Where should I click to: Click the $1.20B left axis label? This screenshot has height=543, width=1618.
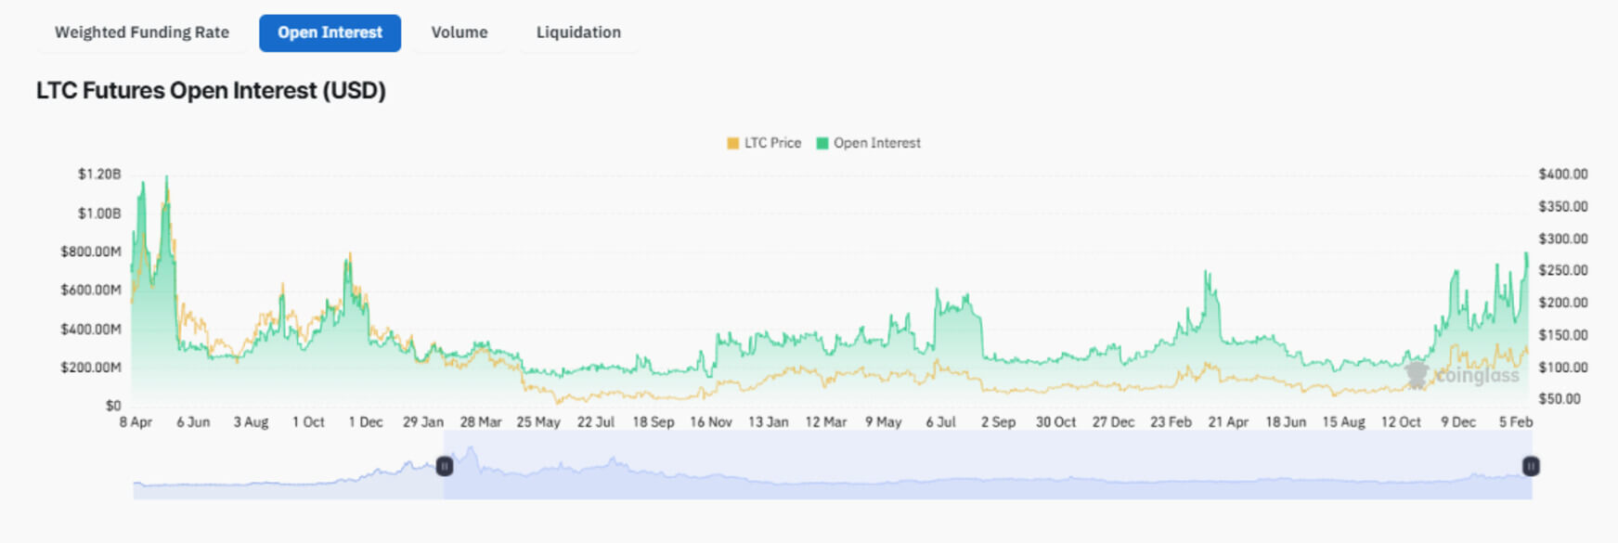[x=99, y=175]
